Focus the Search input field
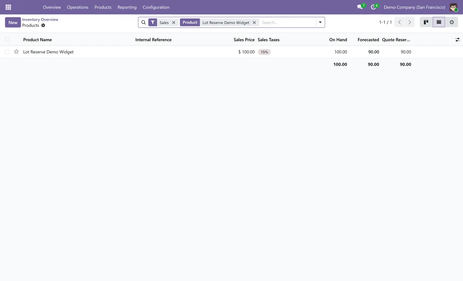The image size is (463, 281). pyautogui.click(x=287, y=22)
